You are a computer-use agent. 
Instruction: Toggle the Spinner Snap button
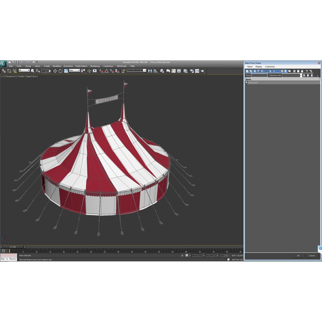coord(117,71)
